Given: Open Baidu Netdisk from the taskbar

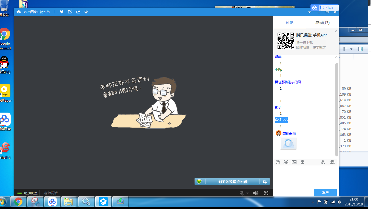Looking at the screenshot, I should (x=52, y=202).
